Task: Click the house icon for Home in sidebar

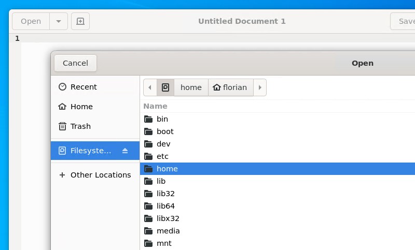Action: (x=62, y=107)
